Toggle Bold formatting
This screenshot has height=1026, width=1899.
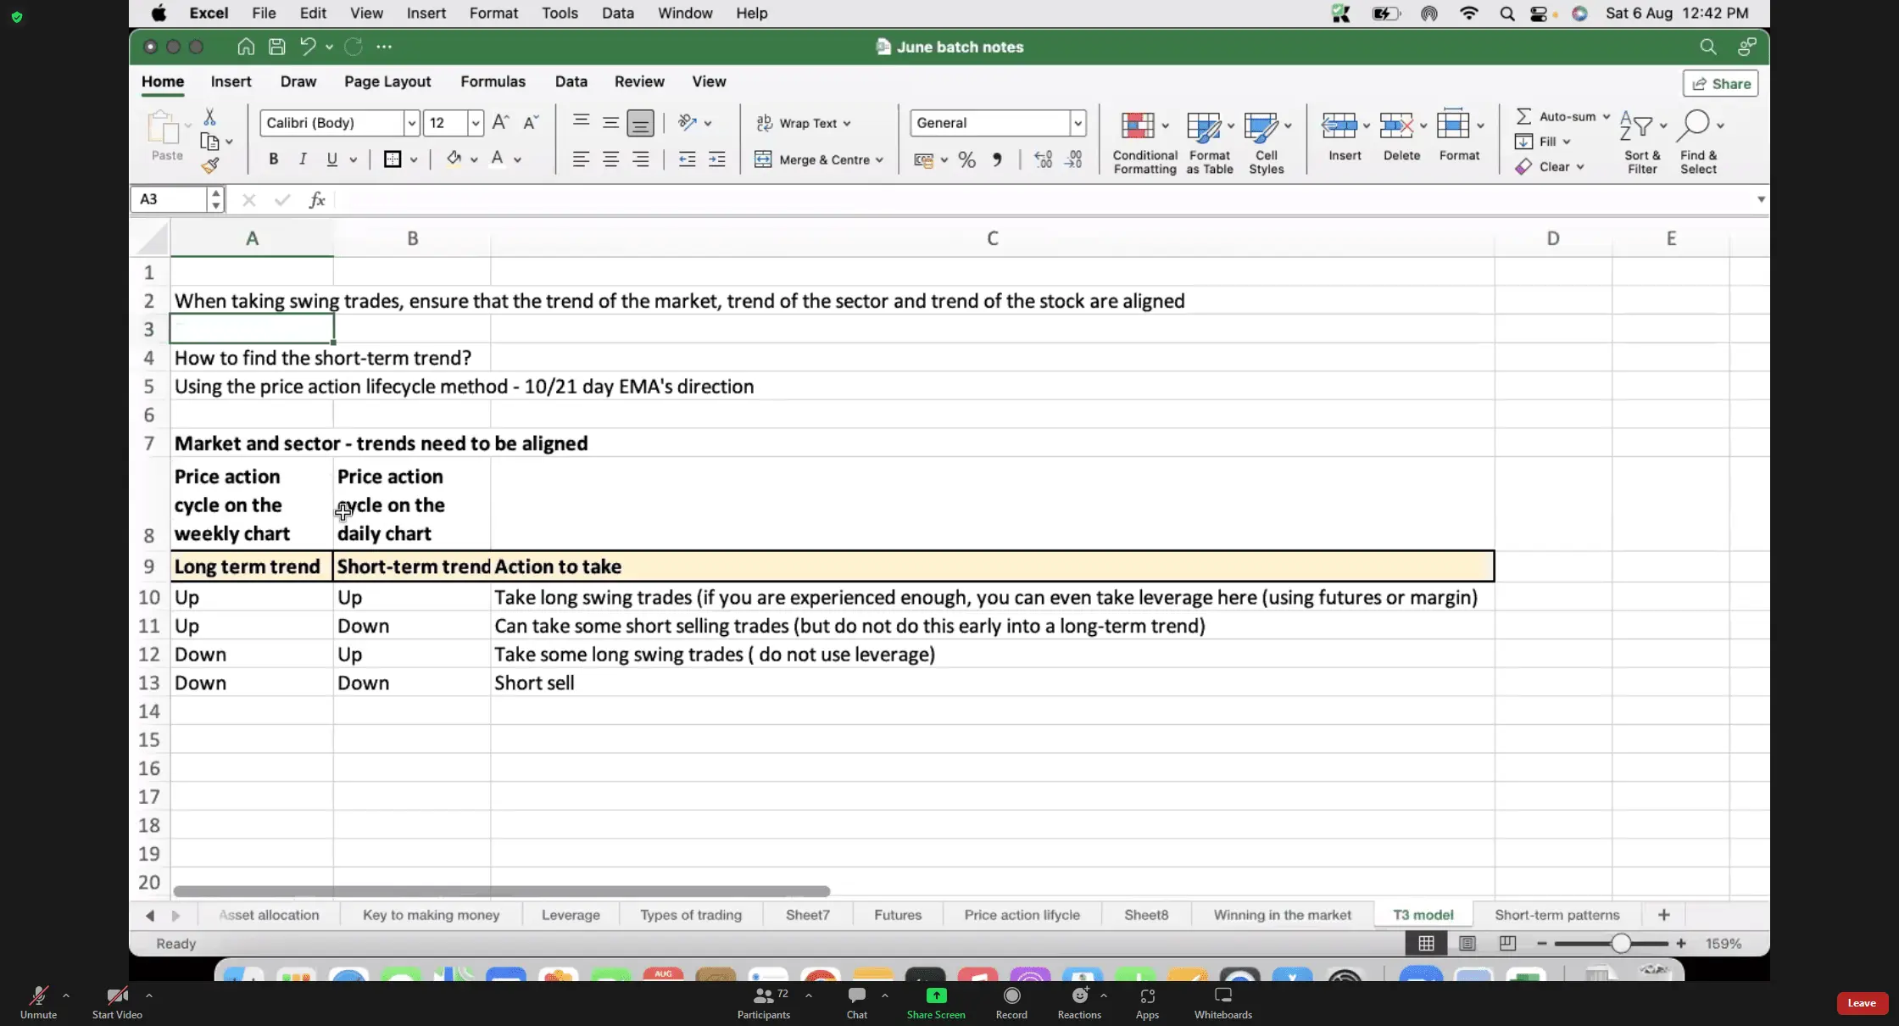tap(273, 159)
